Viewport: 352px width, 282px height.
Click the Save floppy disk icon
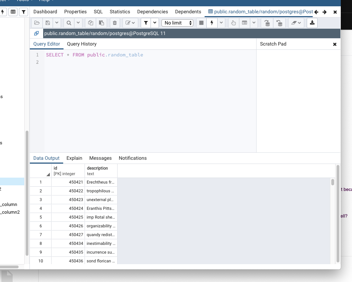[48, 23]
